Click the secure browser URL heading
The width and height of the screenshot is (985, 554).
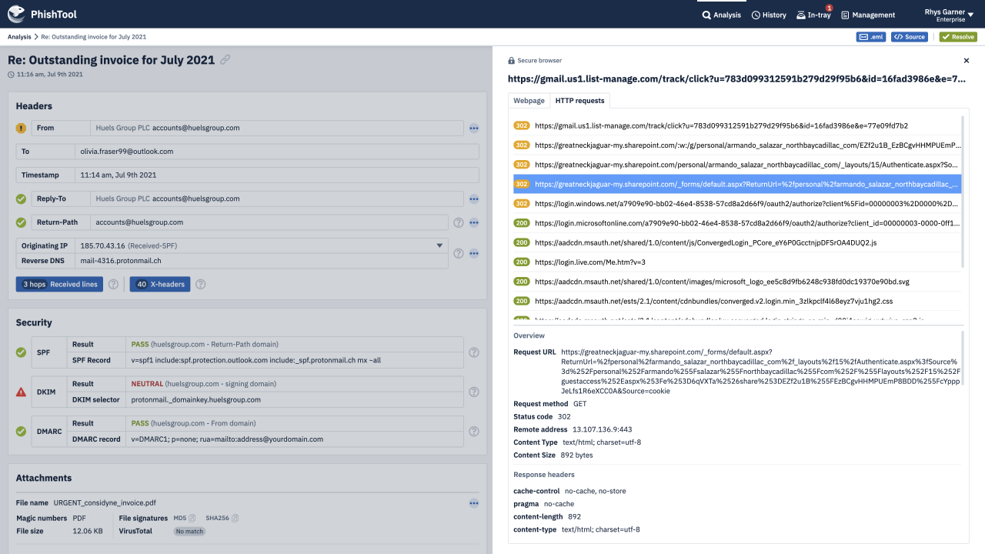[736, 78]
